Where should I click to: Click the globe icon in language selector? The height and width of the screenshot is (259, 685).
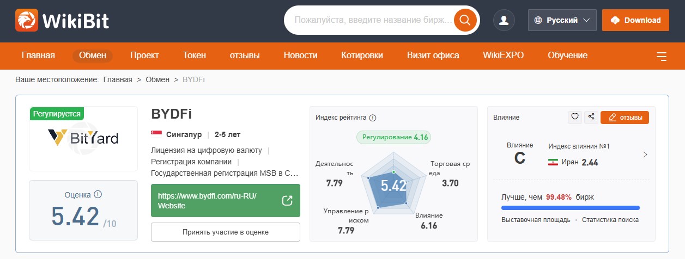538,20
